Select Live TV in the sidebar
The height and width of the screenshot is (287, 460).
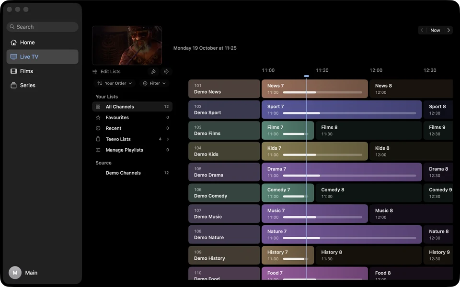42,57
